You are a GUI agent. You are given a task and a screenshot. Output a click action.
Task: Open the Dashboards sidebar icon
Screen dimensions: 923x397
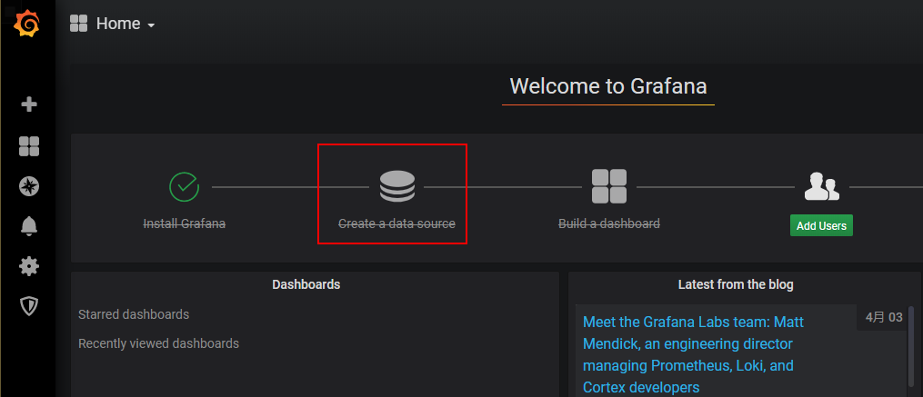point(29,146)
